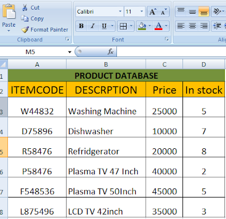Apply the Fill Color bucket
226x219 pixels.
(x=142, y=26)
